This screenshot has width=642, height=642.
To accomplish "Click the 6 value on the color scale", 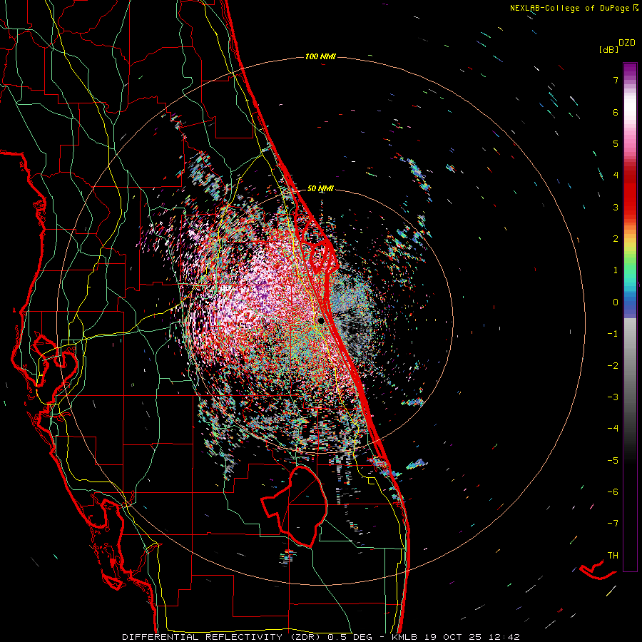I will click(616, 112).
